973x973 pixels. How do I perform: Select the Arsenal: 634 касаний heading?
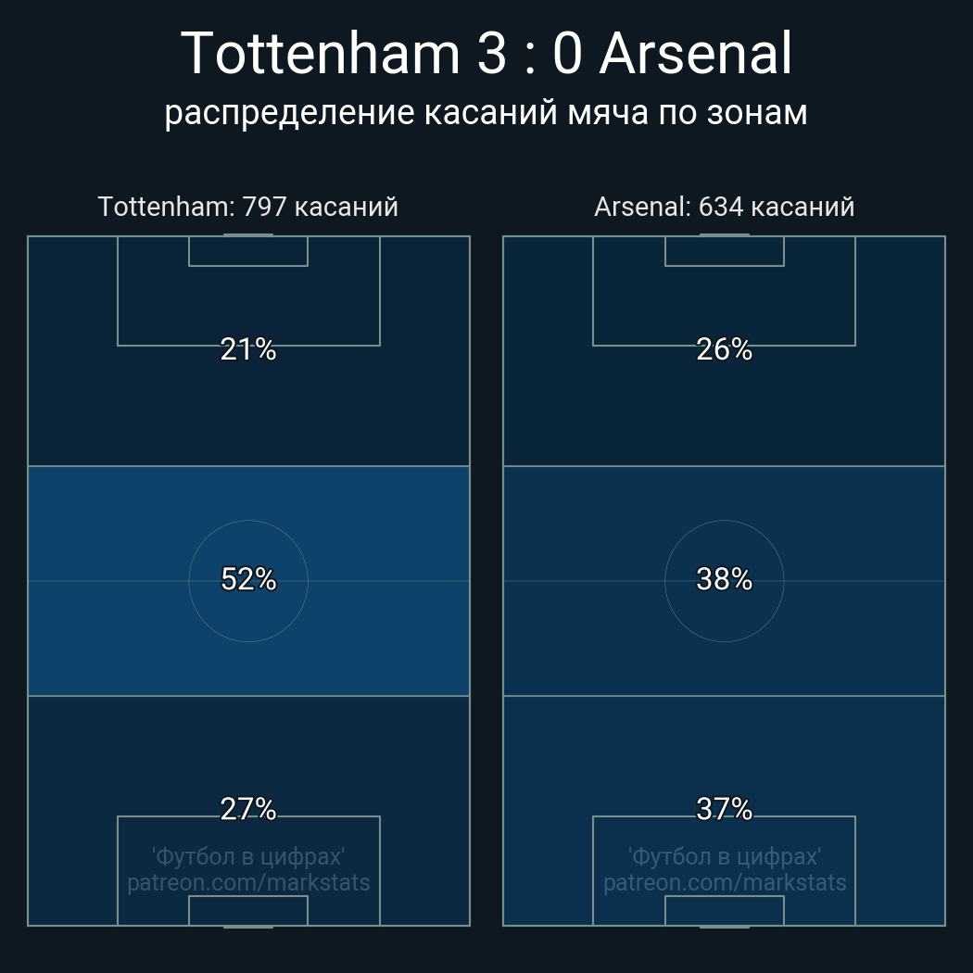[x=724, y=206]
